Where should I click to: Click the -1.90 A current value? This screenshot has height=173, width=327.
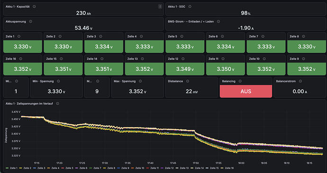pyautogui.click(x=245, y=28)
